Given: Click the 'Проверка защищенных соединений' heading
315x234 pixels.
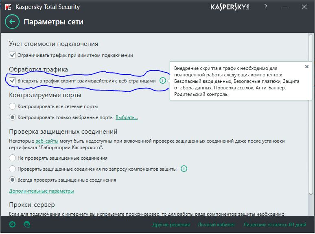Looking at the screenshot, I should coord(63,132).
